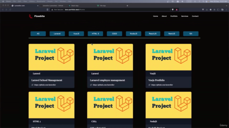Filter projects by Git
Viewport: 229px width, 128px height.
191,34
